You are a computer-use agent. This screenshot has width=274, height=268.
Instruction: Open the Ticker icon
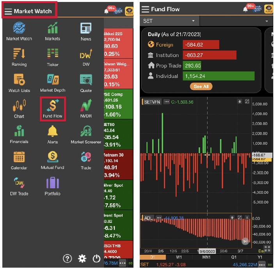53,54
